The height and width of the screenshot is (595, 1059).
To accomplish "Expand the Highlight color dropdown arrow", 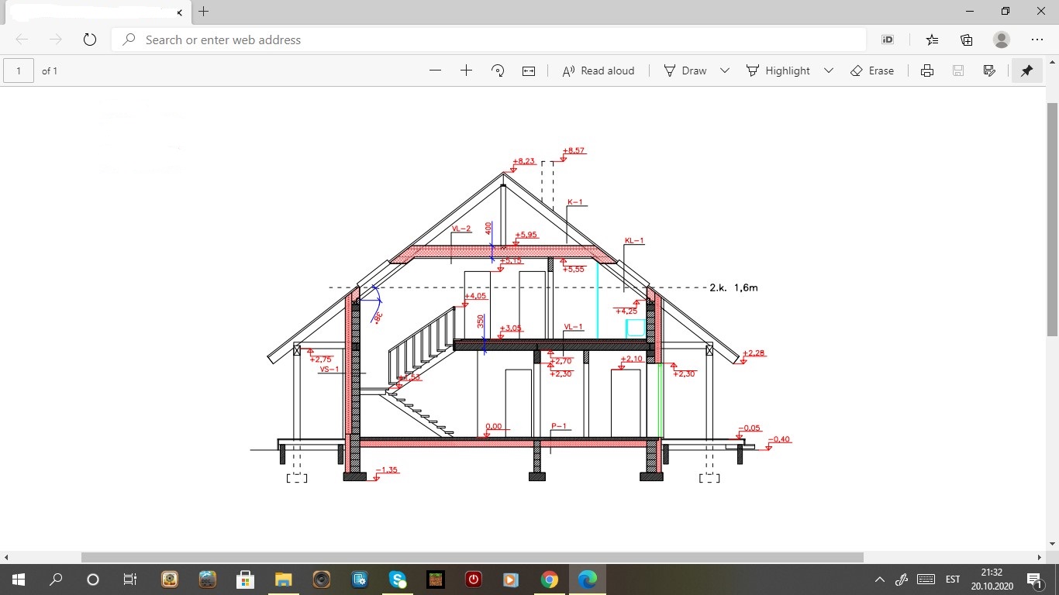I will pos(828,71).
